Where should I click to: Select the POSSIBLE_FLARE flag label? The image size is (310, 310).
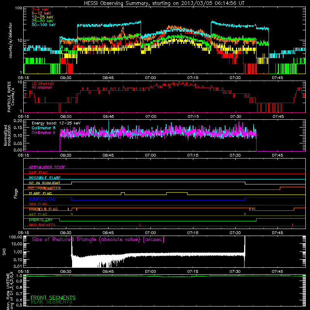tap(45, 178)
